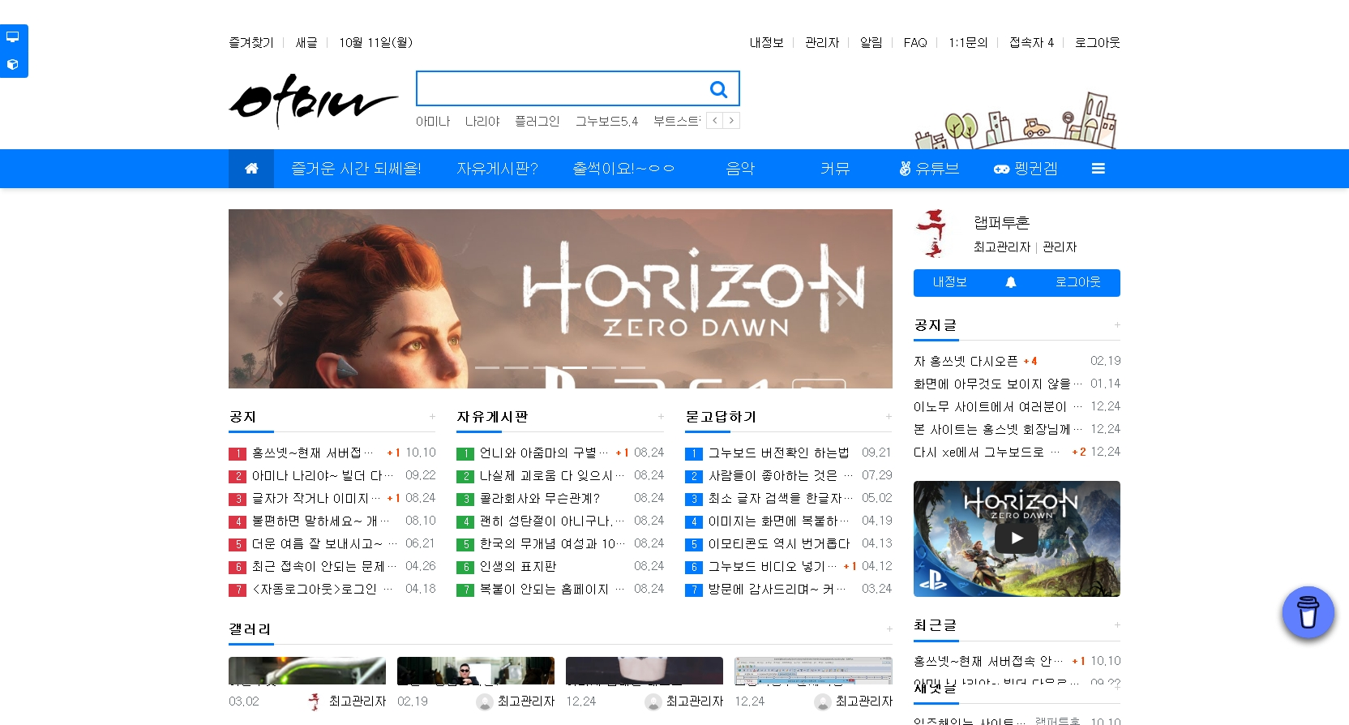
Task: Click the cube icon in left side widget
Action: pos(13,65)
